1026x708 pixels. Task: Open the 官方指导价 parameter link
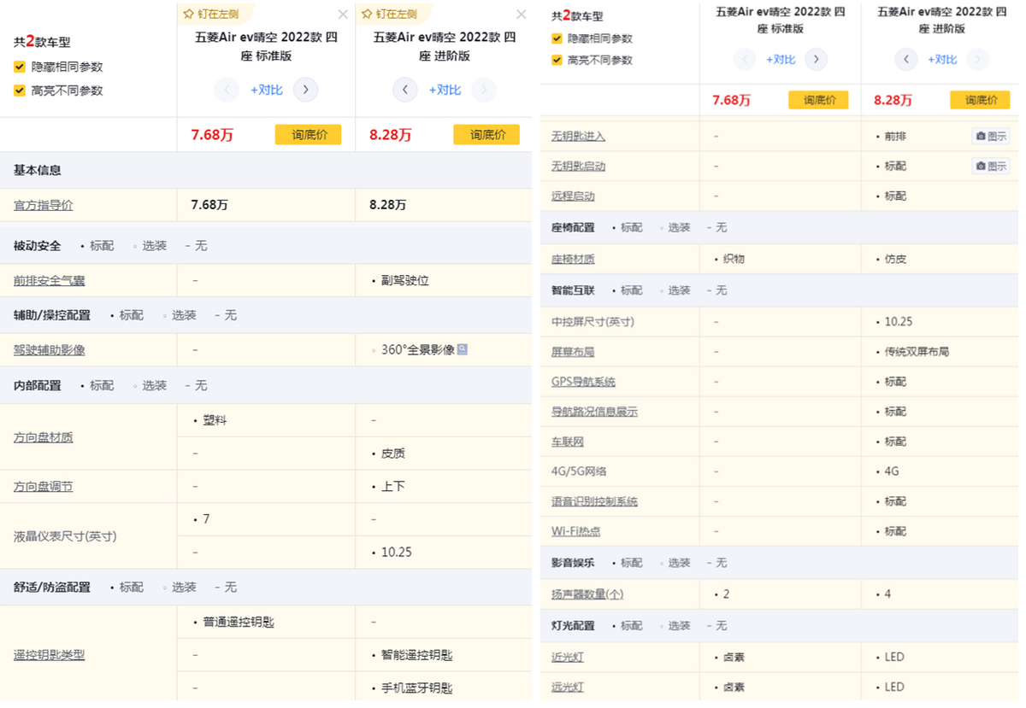pos(44,205)
